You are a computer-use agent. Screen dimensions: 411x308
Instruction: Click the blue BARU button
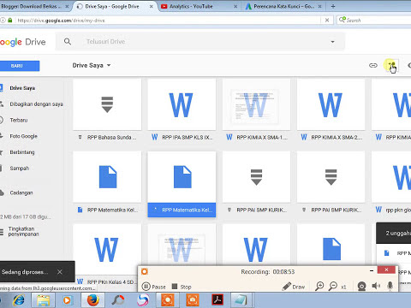19,66
